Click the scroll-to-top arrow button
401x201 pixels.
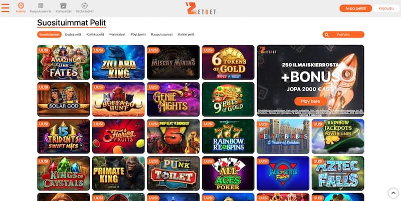coord(393,193)
